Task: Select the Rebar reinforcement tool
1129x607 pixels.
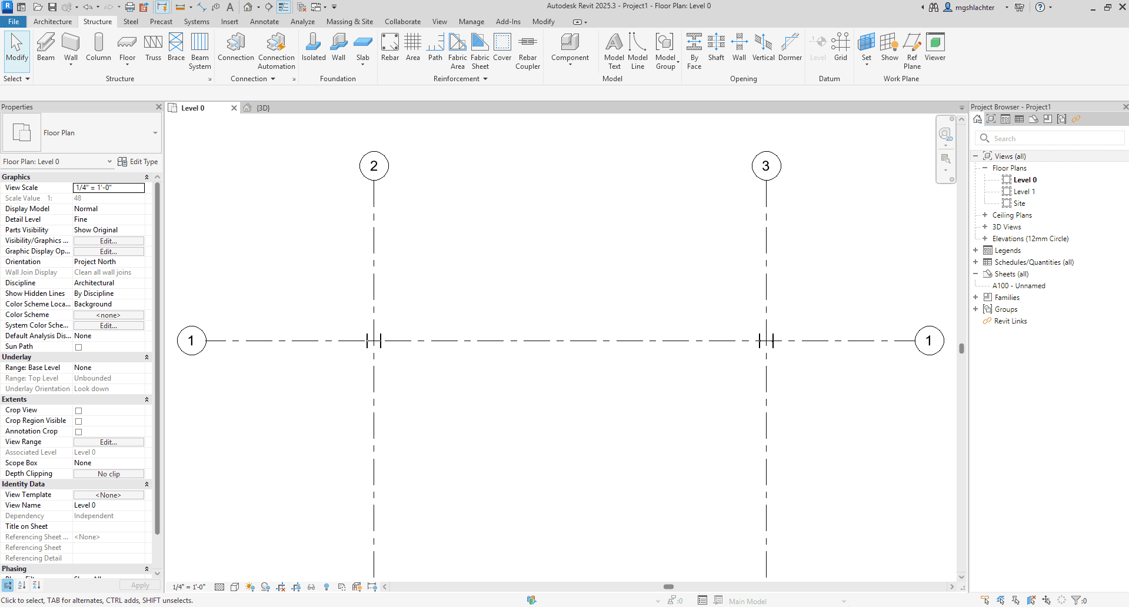Action: (389, 47)
